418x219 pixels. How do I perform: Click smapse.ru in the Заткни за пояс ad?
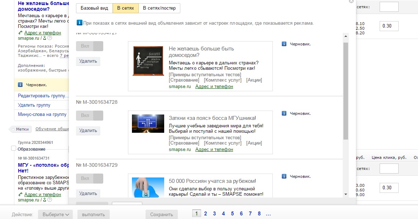pyautogui.click(x=180, y=150)
